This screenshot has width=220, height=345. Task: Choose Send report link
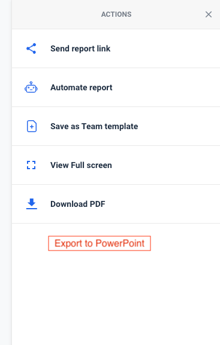116,48
